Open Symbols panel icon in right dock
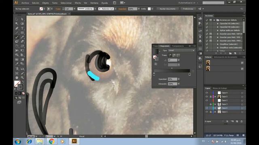The image size is (259, 145). pos(200,41)
